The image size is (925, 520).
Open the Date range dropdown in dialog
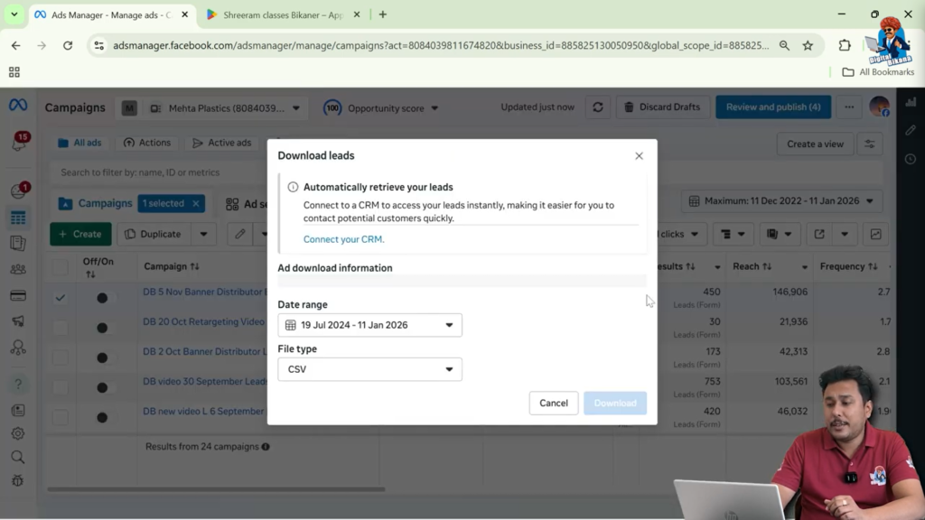[x=369, y=324]
